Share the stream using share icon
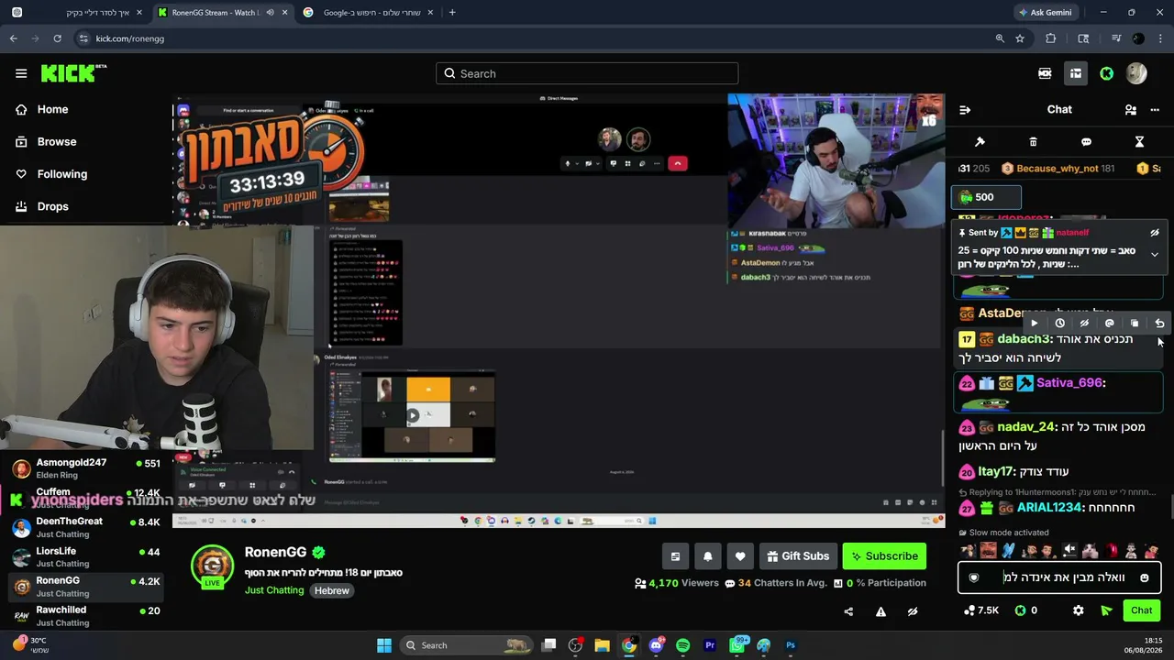Image resolution: width=1174 pixels, height=660 pixels. tap(848, 611)
